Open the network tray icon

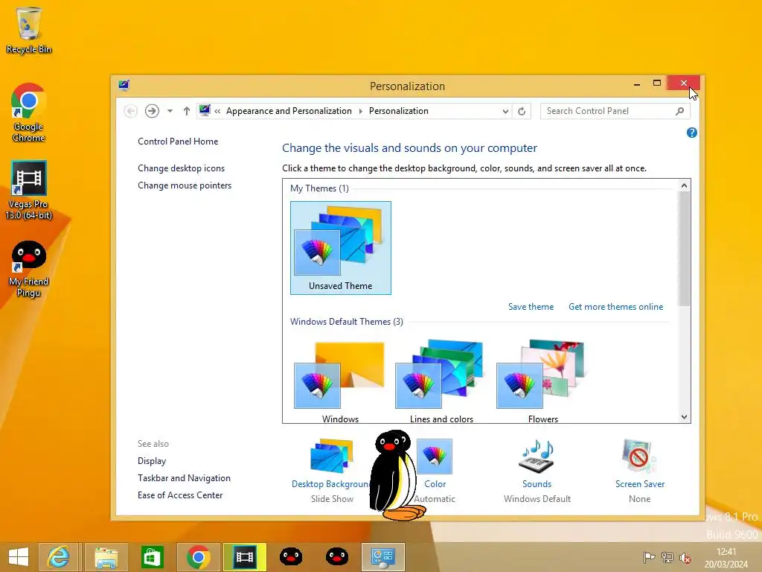coord(667,557)
